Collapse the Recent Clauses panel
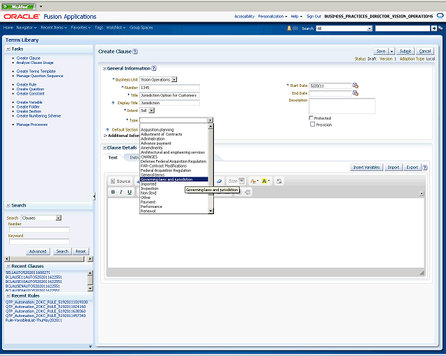The width and height of the screenshot is (446, 356). point(8,266)
